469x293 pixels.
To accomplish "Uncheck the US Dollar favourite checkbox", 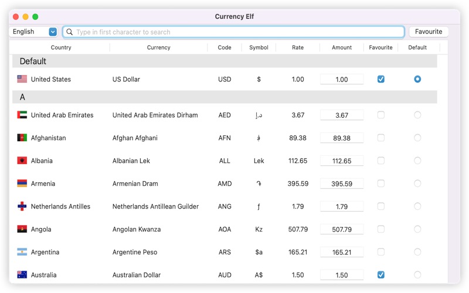I will 381,79.
